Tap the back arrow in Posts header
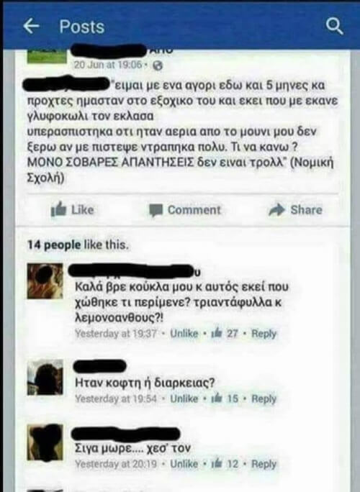This screenshot has width=360, height=492. click(32, 26)
